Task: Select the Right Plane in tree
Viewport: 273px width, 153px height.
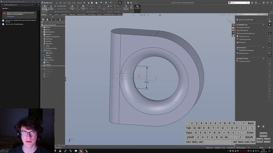Action: click(49, 44)
